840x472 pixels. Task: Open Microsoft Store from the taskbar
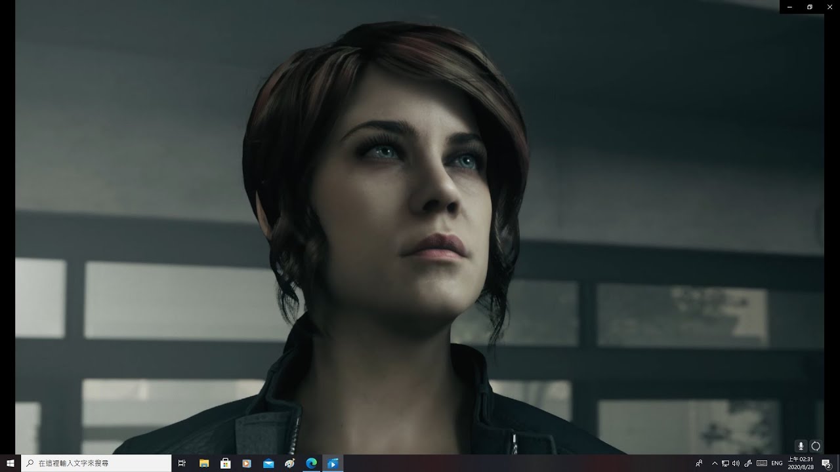(x=225, y=463)
